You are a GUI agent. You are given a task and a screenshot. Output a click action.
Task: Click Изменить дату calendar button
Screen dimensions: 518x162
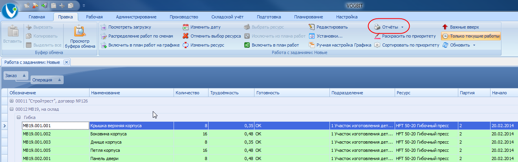(x=202, y=27)
